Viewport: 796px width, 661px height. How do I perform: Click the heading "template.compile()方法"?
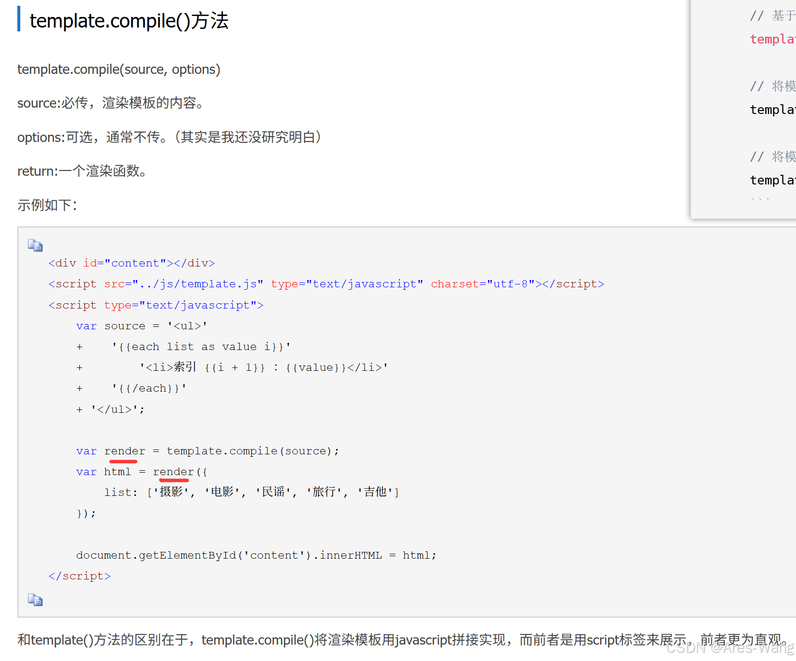(x=129, y=21)
